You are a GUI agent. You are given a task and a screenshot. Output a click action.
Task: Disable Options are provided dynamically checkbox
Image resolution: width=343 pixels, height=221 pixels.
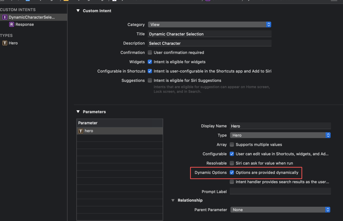(232, 172)
